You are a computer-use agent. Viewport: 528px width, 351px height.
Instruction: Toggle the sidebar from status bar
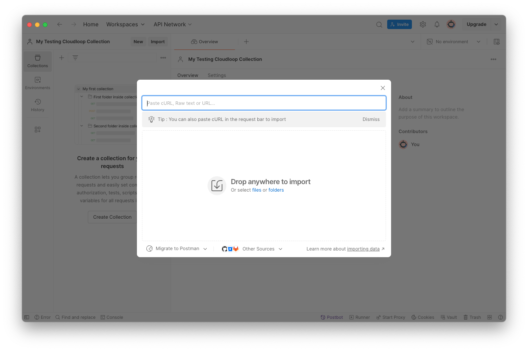click(x=27, y=317)
